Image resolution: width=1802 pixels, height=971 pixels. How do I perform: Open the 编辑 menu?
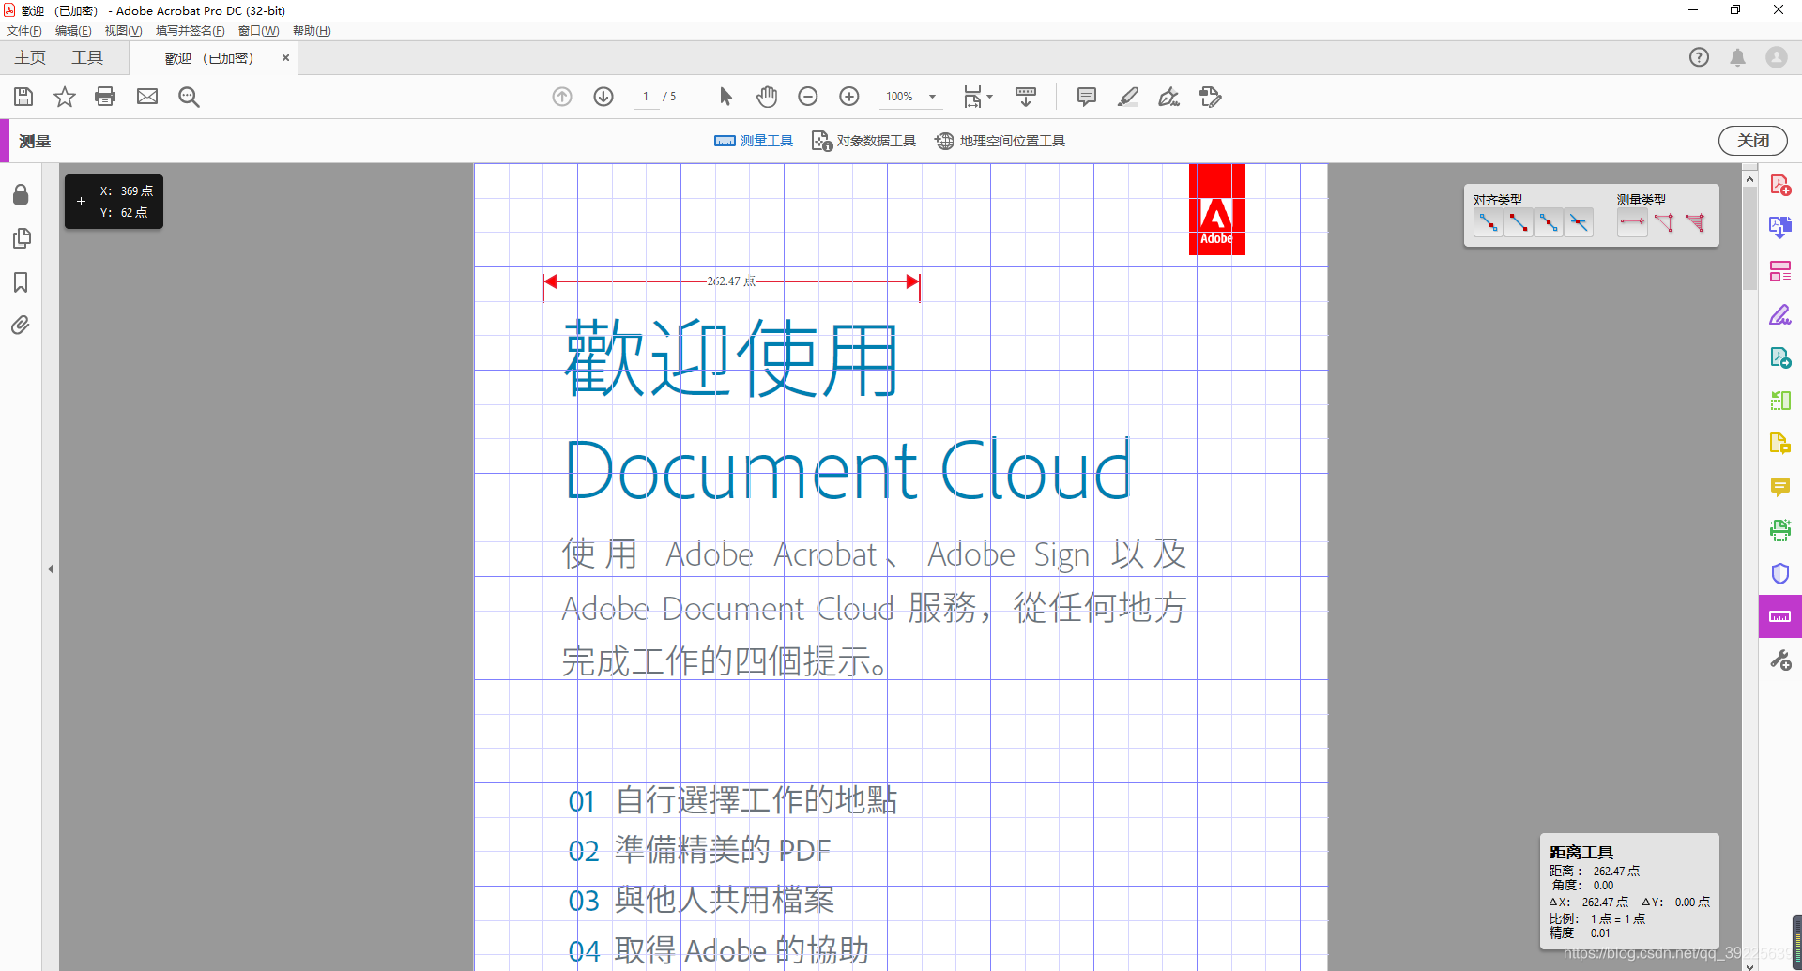pos(73,30)
